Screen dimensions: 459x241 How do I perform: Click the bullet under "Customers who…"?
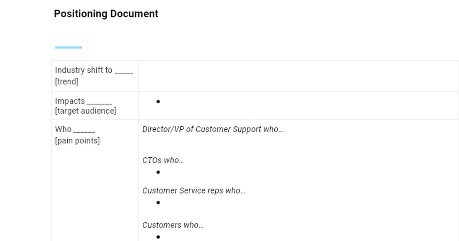(158, 237)
